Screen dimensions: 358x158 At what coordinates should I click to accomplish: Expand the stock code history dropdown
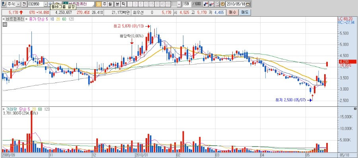[x=46, y=4]
